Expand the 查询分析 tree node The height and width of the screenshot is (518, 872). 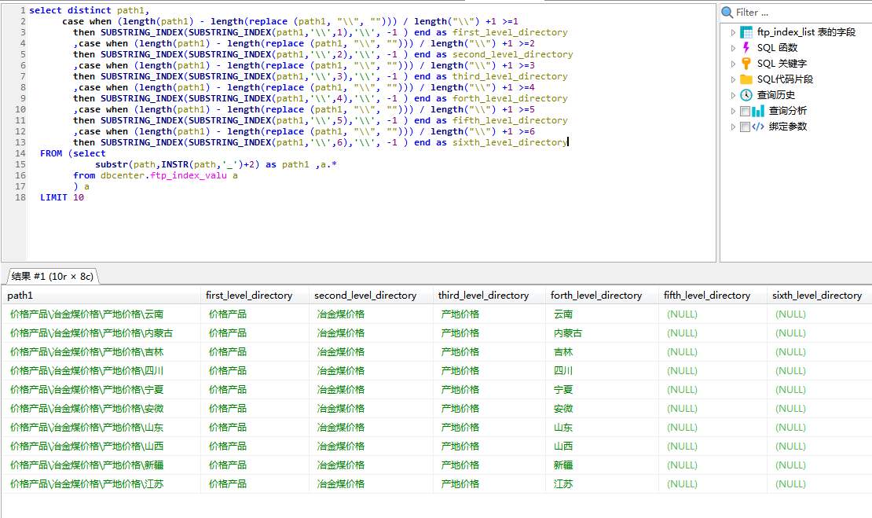[733, 111]
